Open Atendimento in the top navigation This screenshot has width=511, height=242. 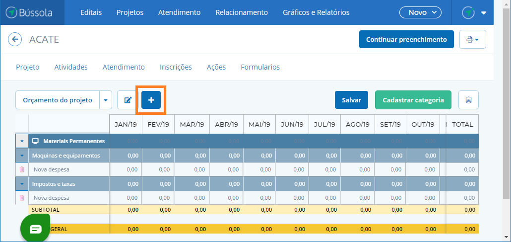179,12
